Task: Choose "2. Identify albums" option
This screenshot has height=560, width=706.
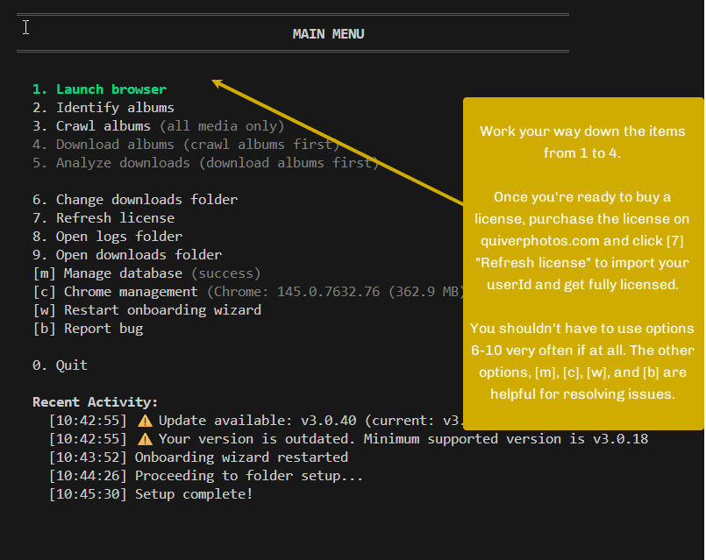Action: coord(103,108)
